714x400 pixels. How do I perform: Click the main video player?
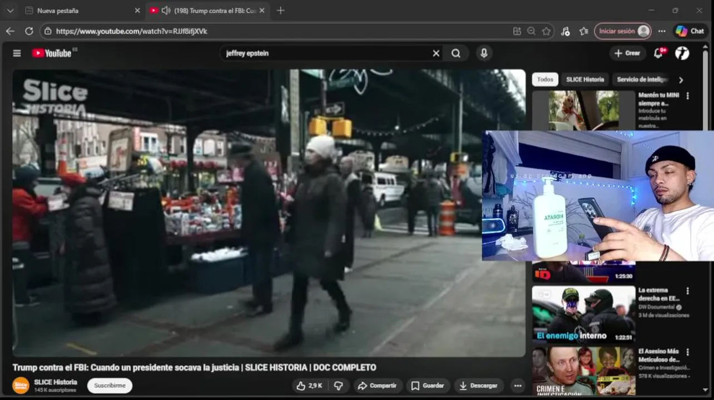[x=269, y=213]
